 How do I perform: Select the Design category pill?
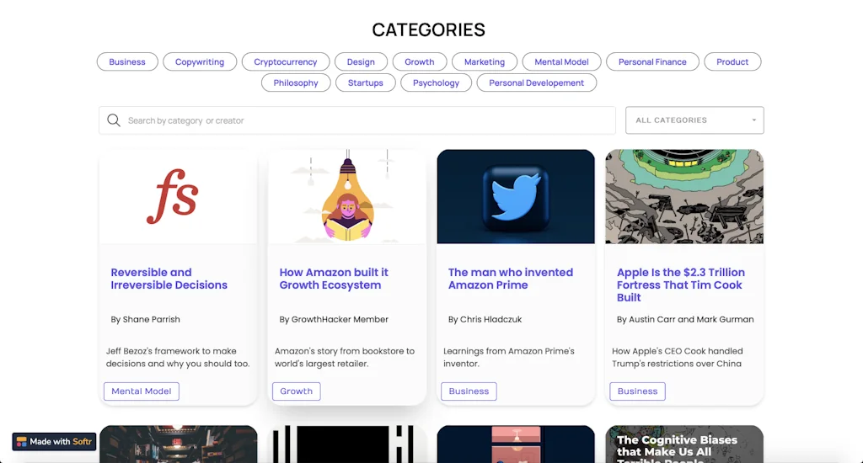[x=361, y=61]
